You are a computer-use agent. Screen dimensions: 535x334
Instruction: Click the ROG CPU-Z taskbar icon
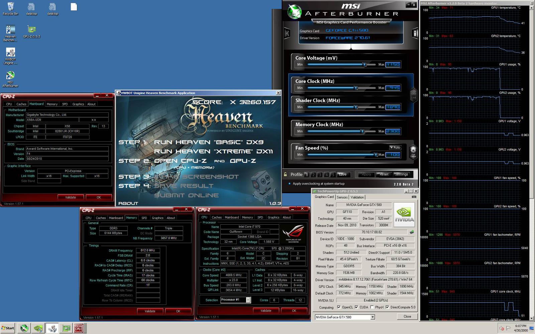(x=79, y=328)
